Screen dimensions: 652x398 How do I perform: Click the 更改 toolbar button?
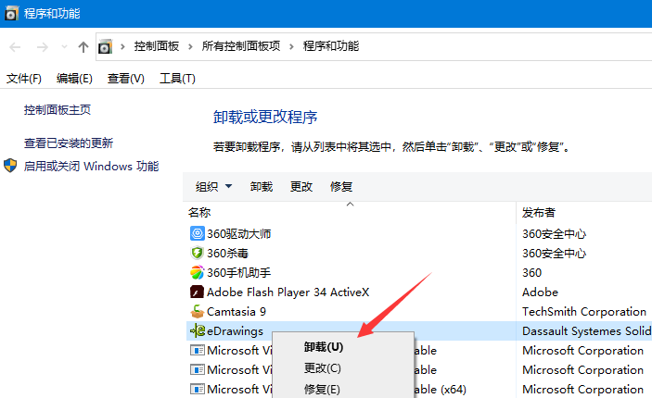click(x=301, y=187)
